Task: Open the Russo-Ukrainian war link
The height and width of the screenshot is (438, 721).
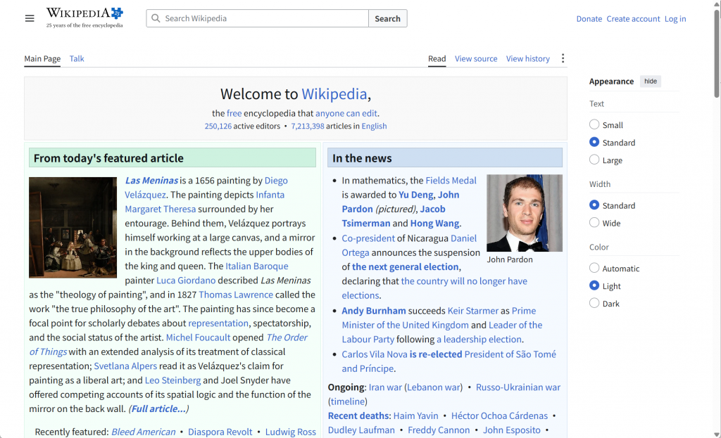Action: point(518,387)
